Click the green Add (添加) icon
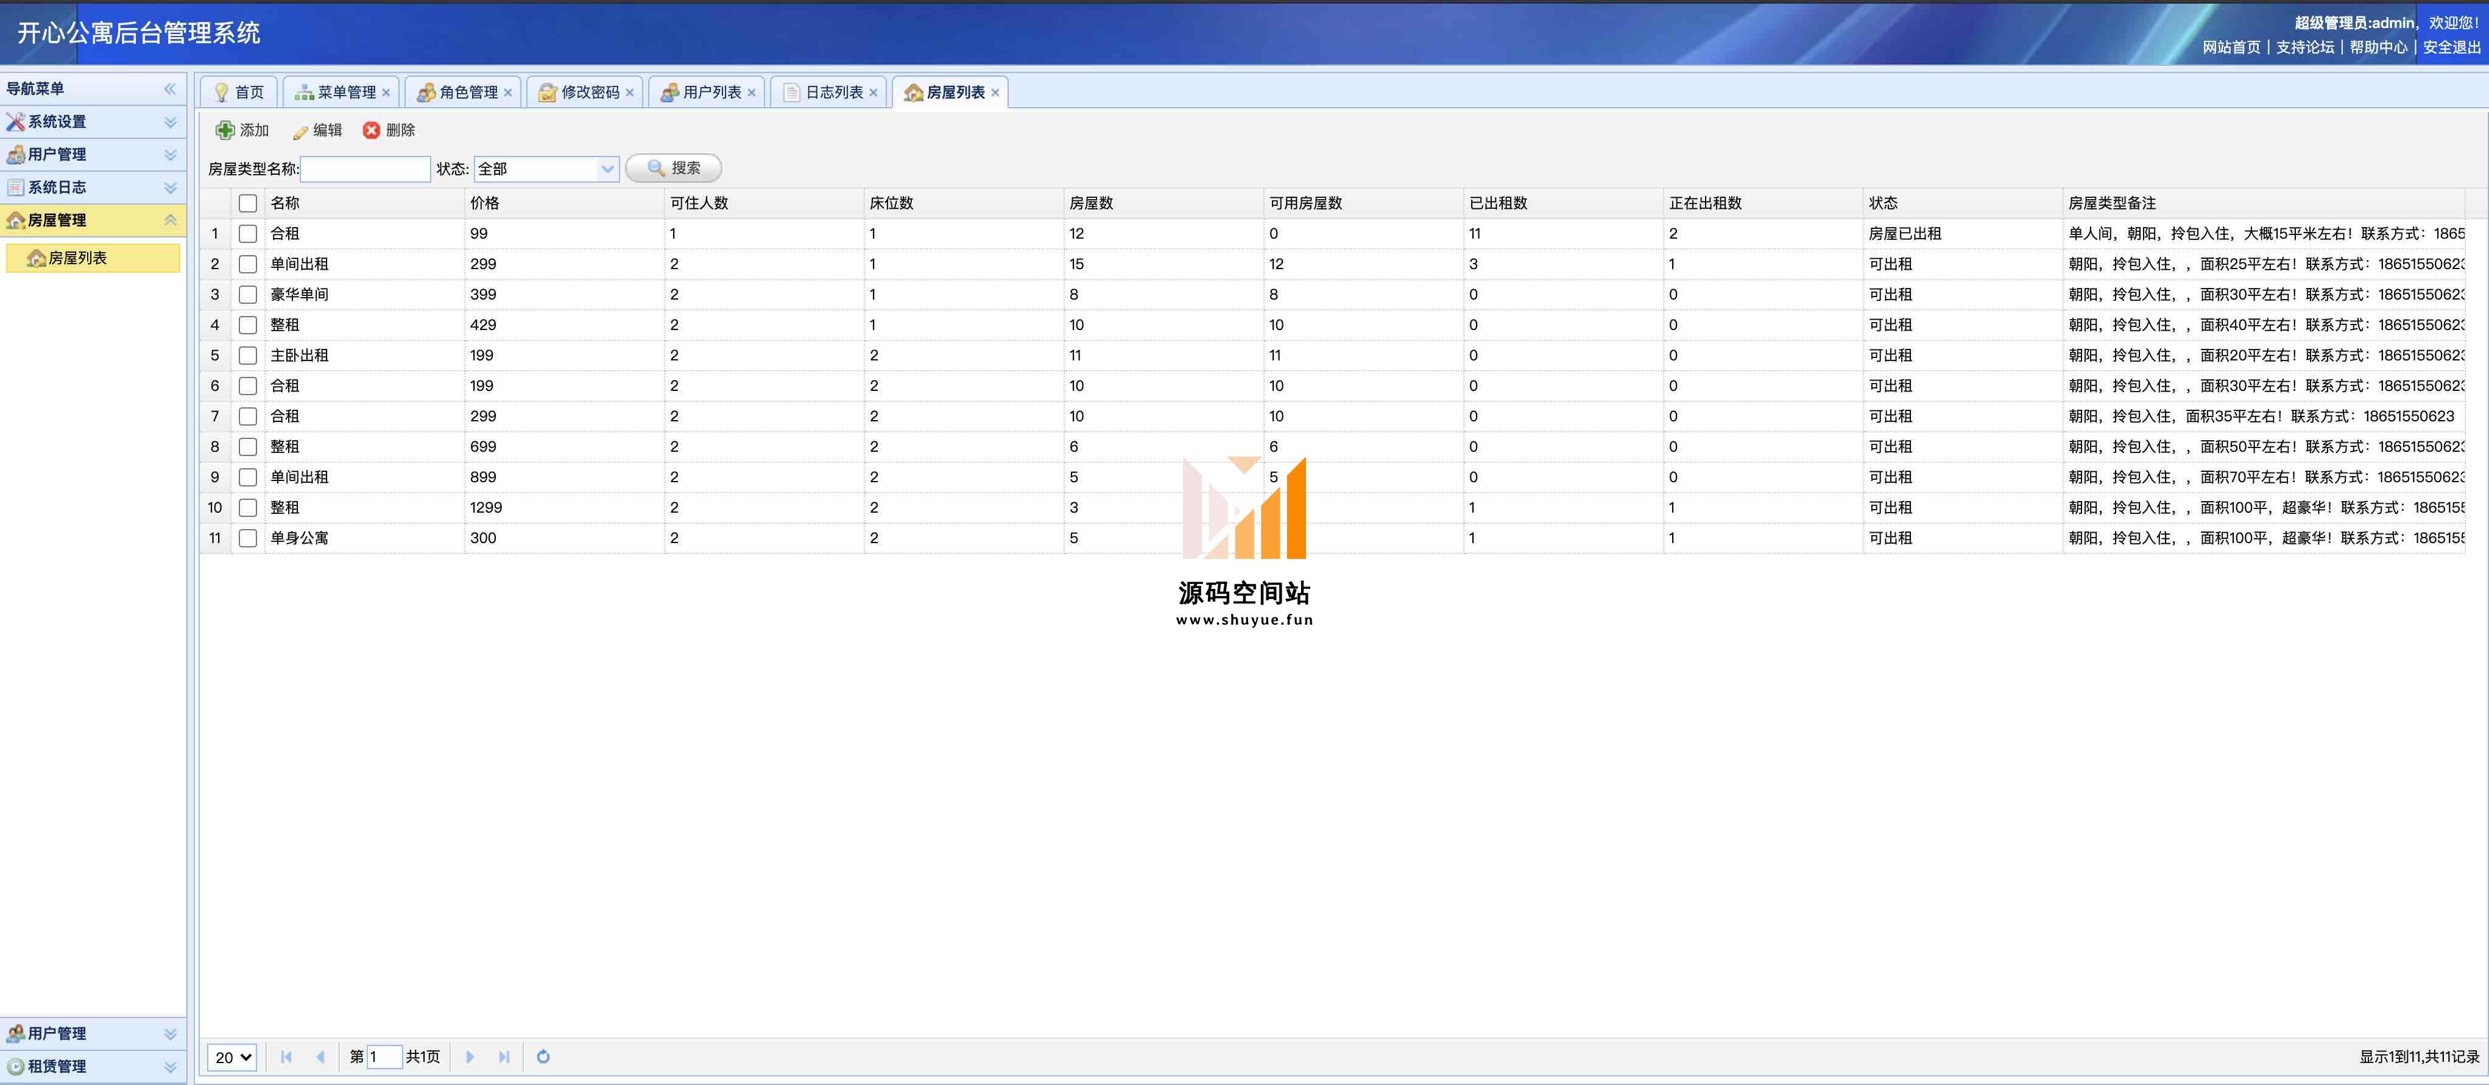 point(225,130)
